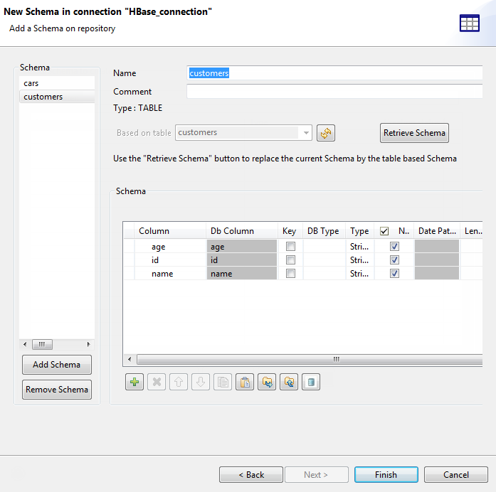The height and width of the screenshot is (492, 496).
Task: Click the paste clipboard icon below schema table
Action: pos(245,383)
